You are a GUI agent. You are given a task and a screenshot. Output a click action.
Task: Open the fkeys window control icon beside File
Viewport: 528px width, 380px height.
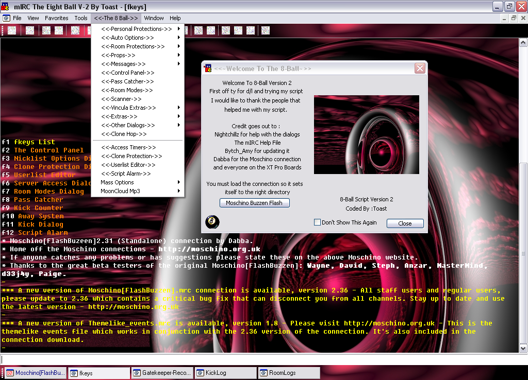click(x=6, y=18)
